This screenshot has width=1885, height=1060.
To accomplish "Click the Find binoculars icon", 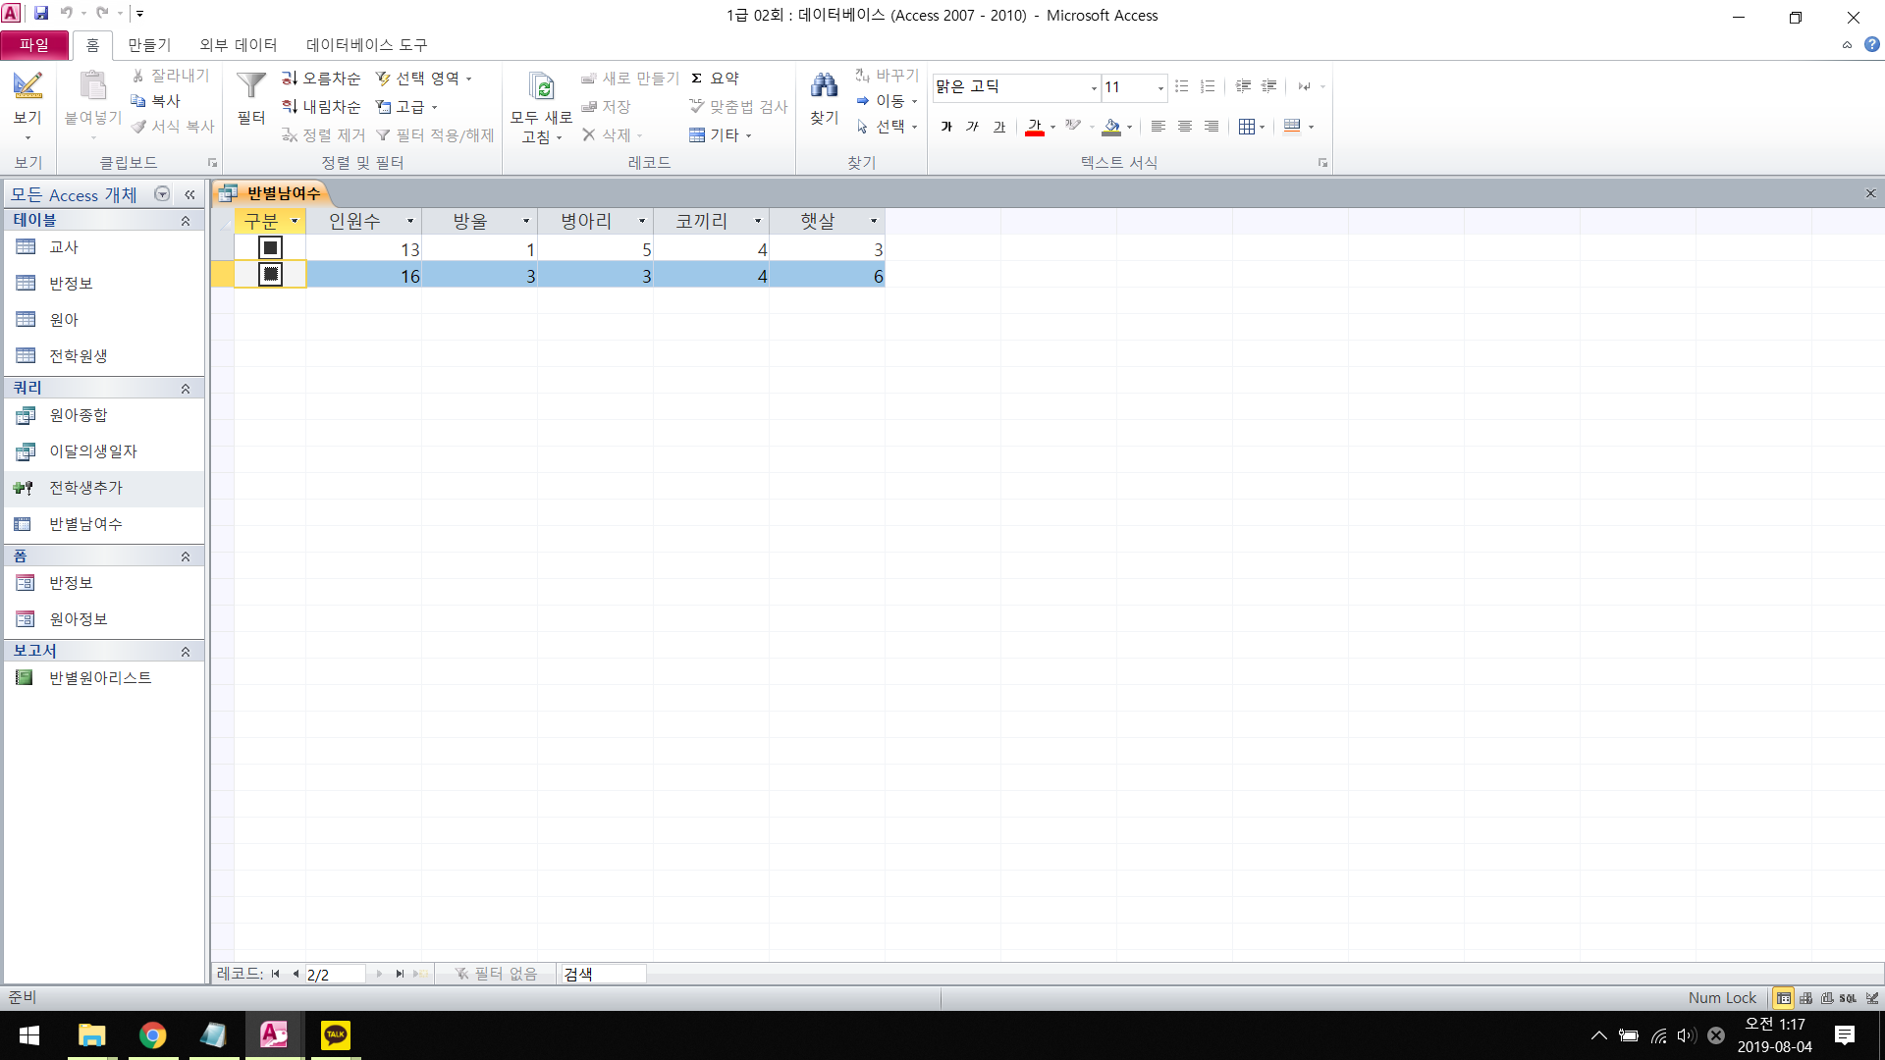I will (824, 86).
